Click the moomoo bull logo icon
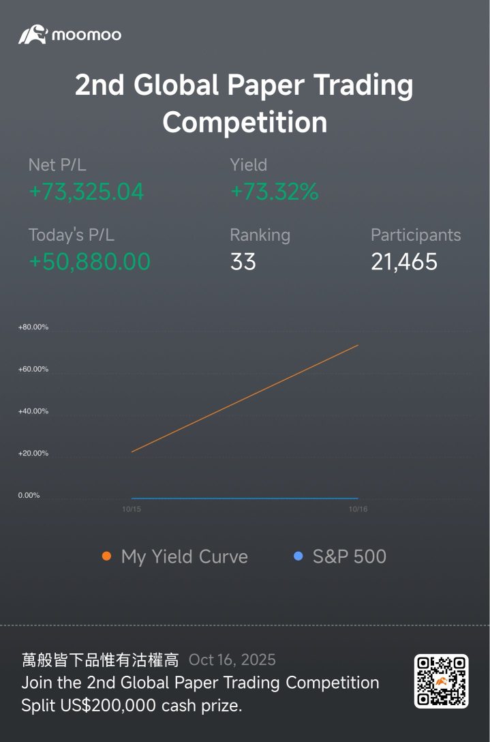Image resolution: width=490 pixels, height=742 pixels. [x=33, y=35]
